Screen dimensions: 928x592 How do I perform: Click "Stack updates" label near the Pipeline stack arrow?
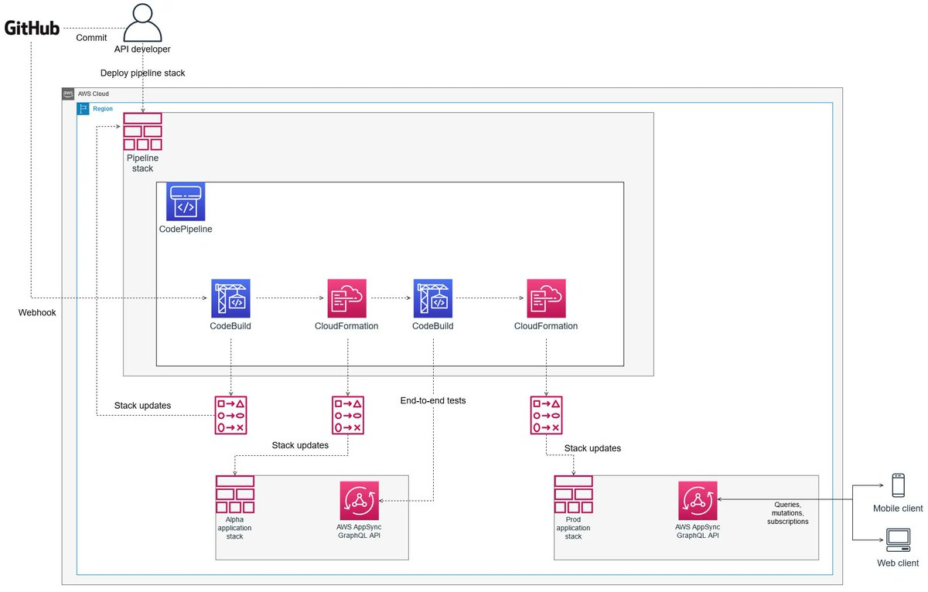[x=142, y=405]
